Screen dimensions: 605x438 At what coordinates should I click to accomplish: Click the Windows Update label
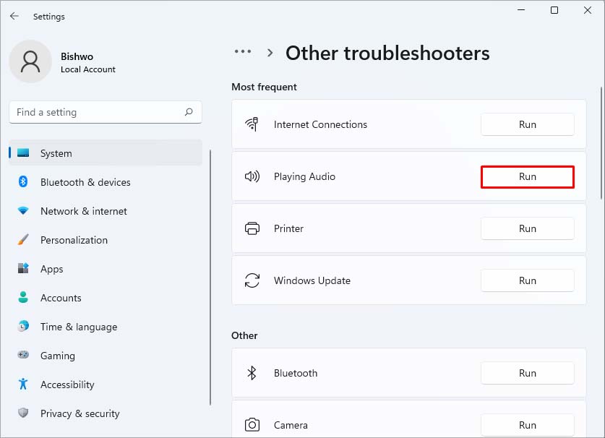pyautogui.click(x=312, y=280)
